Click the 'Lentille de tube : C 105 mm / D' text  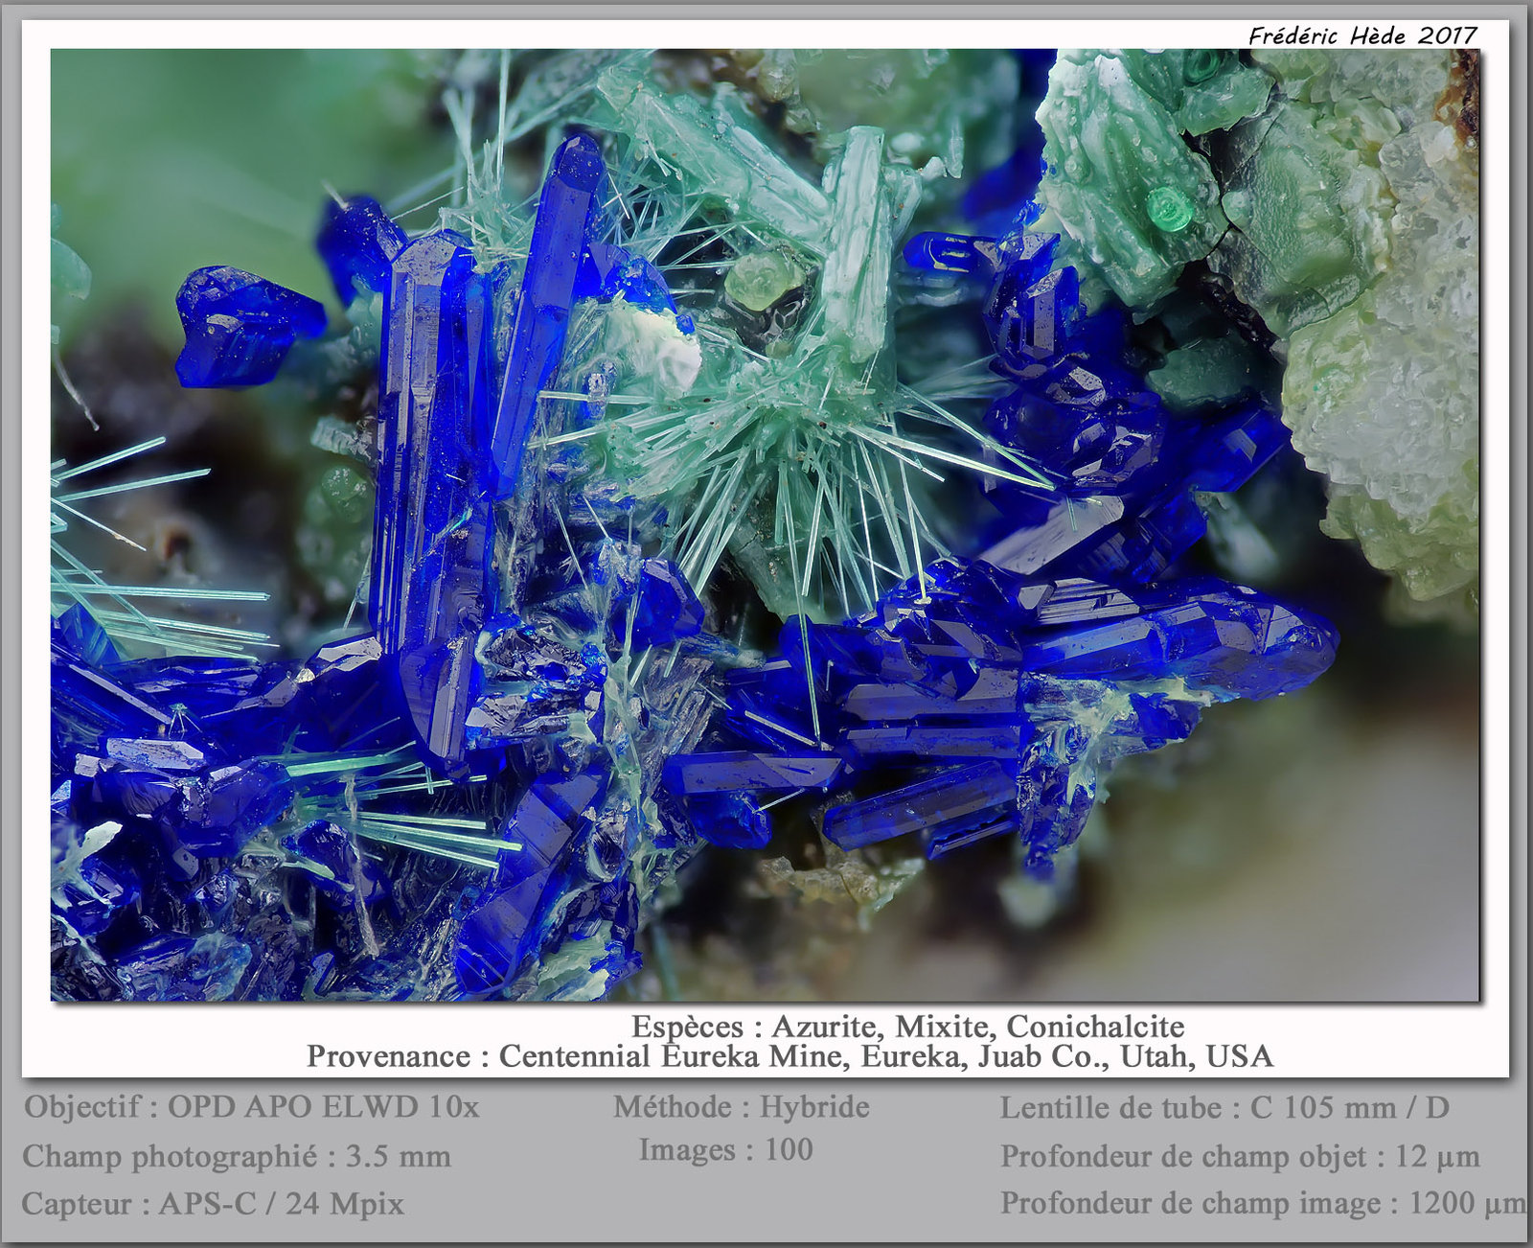[x=1224, y=1108]
